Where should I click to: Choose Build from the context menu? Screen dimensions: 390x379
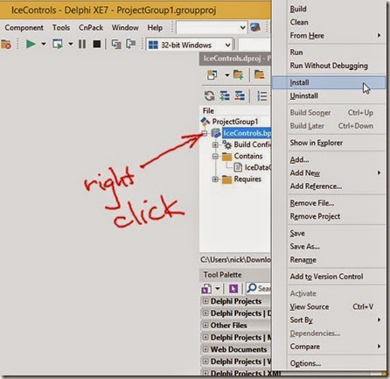(x=329, y=9)
